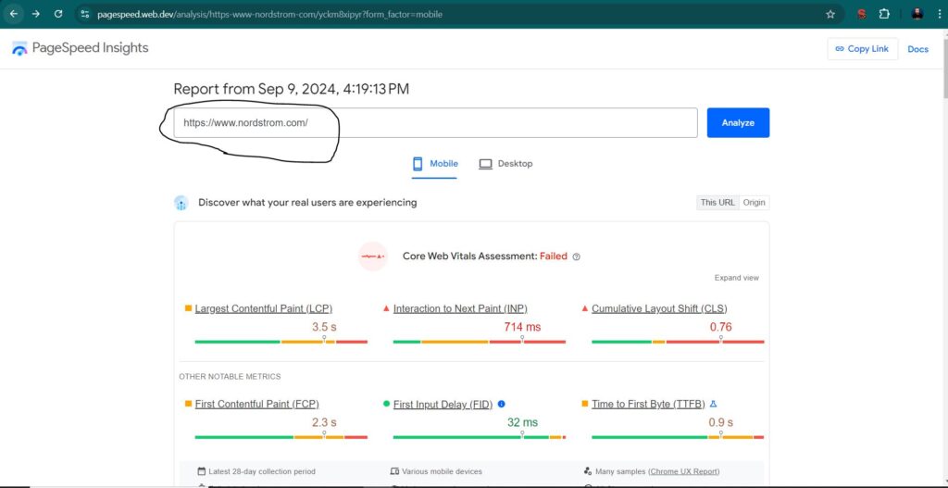Click the Core Web Vitals failed pulse icon
Screen dimensions: 948x488
tap(373, 257)
